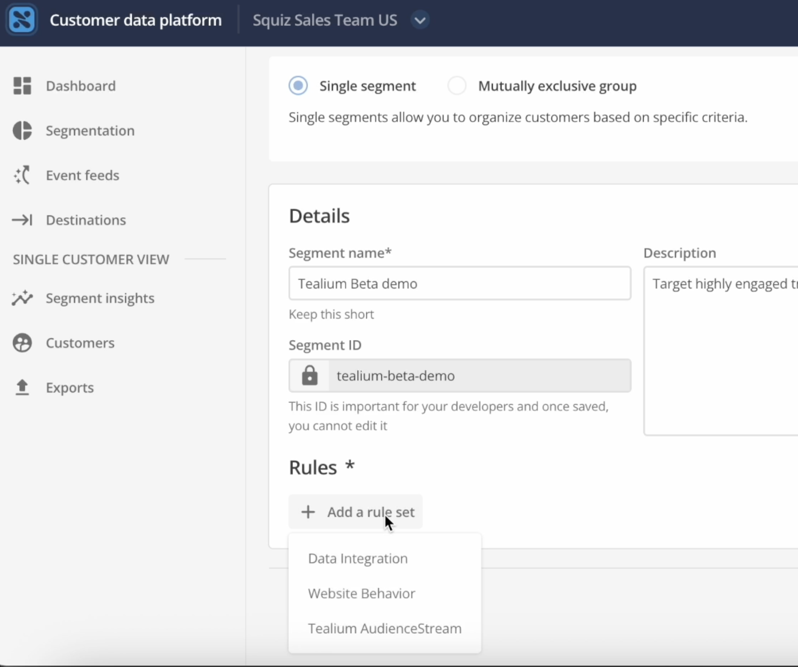798x667 pixels.
Task: Click the Customer data platform logo
Action: [x=22, y=19]
